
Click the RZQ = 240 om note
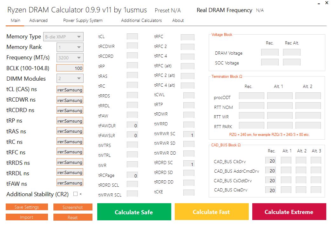point(269,135)
